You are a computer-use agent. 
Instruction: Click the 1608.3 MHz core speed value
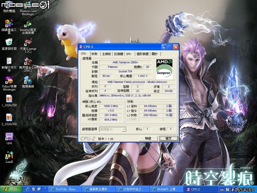(111, 106)
